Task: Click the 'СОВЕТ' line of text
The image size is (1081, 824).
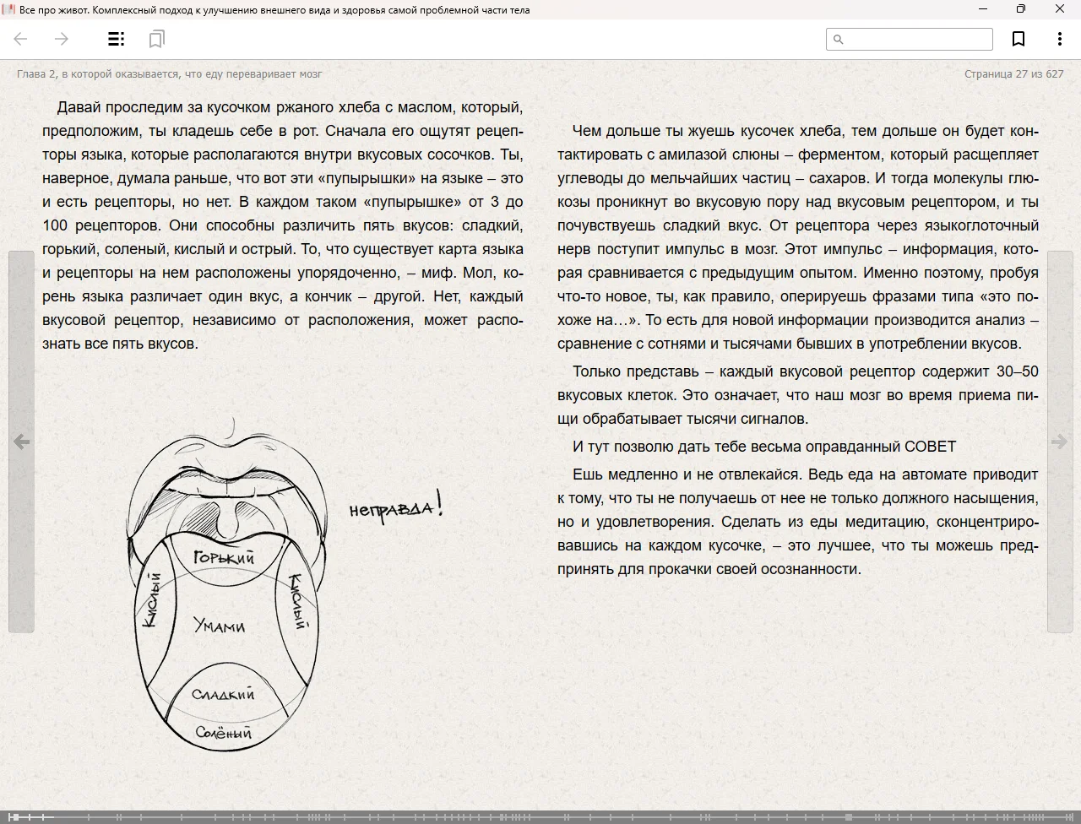Action: pyautogui.click(x=763, y=447)
